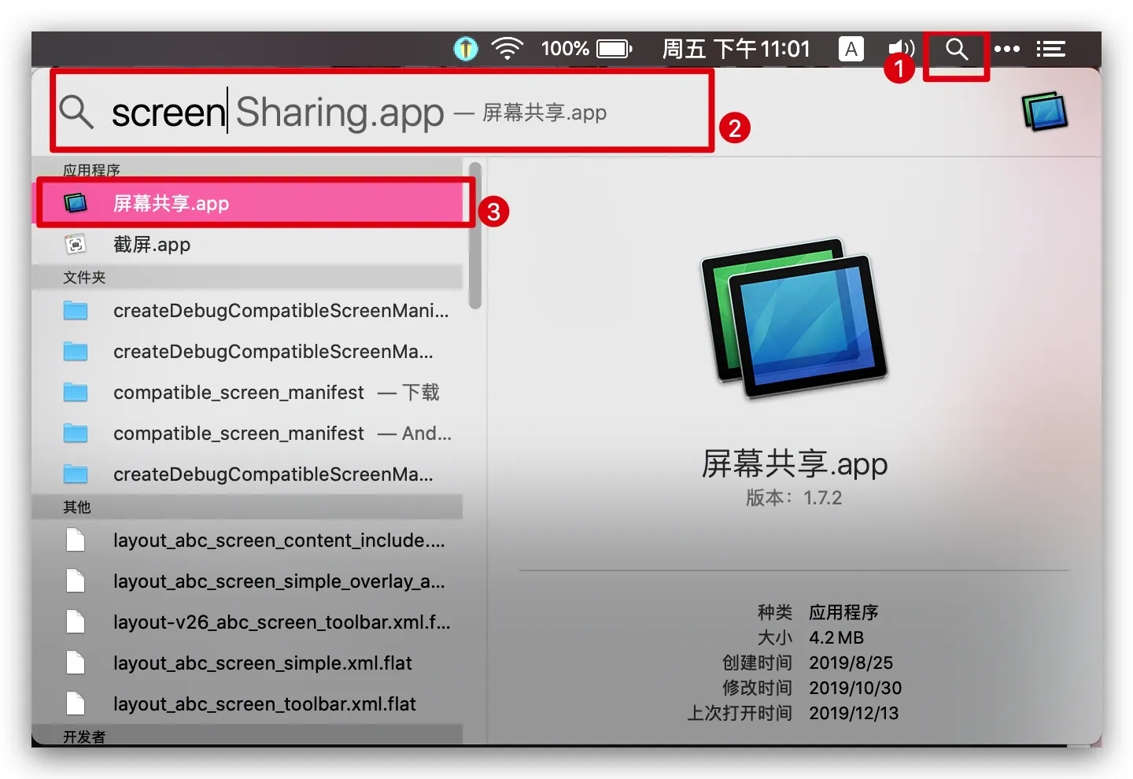The image size is (1133, 779).
Task: Switch input source via the A icon
Action: tap(851, 49)
